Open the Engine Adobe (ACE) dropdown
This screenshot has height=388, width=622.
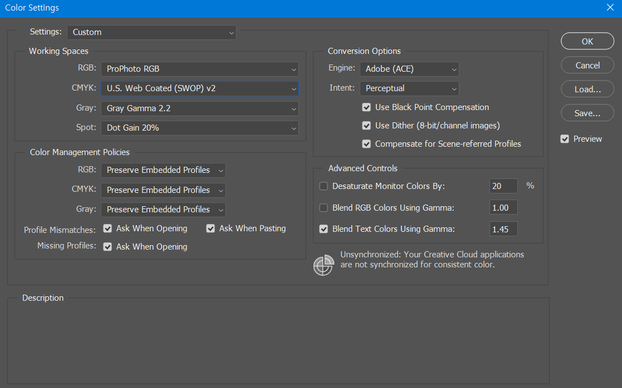[409, 69]
